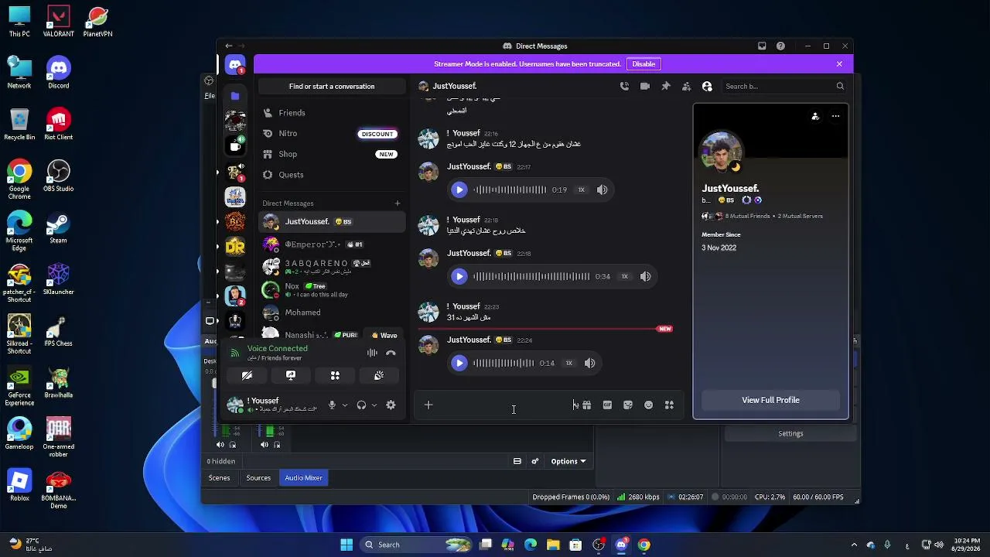Screen dimensions: 990x557
Task: Click Find or start a conversation
Action: (332, 87)
